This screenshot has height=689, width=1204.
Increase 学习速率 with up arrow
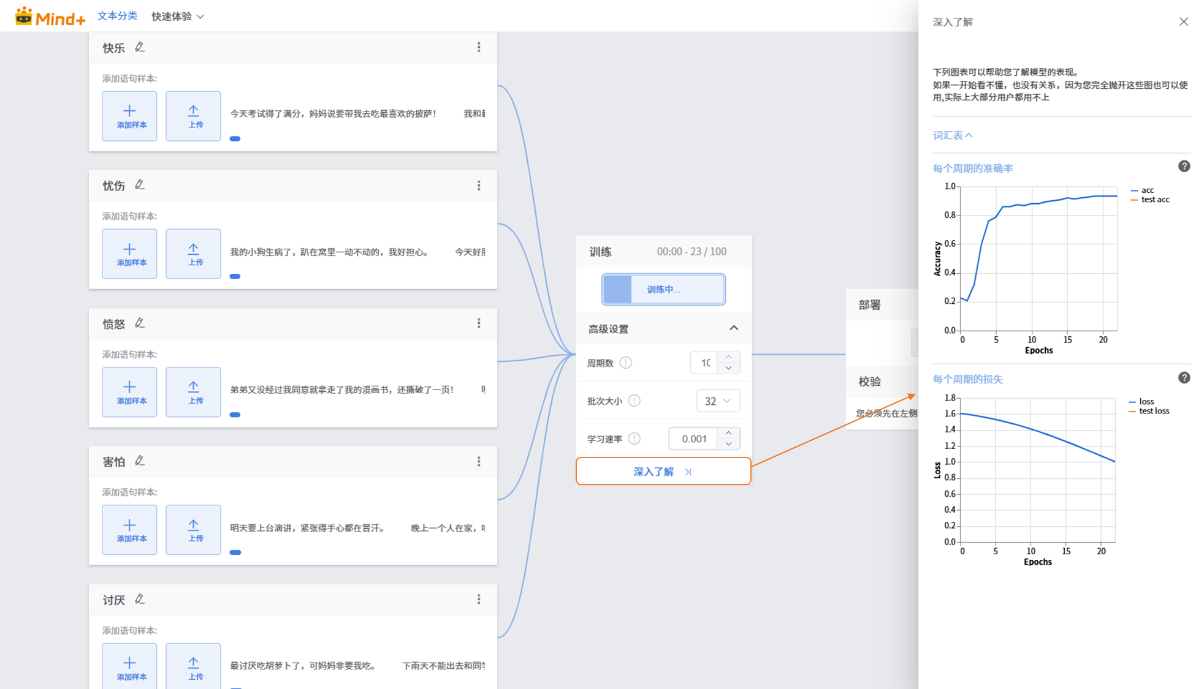tap(728, 433)
